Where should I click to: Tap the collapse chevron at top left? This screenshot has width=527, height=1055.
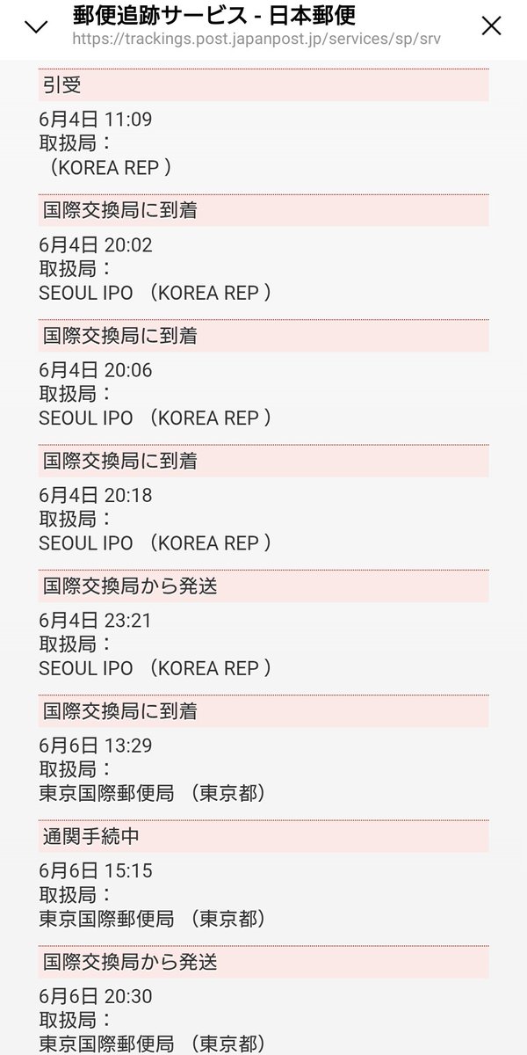pyautogui.click(x=36, y=26)
